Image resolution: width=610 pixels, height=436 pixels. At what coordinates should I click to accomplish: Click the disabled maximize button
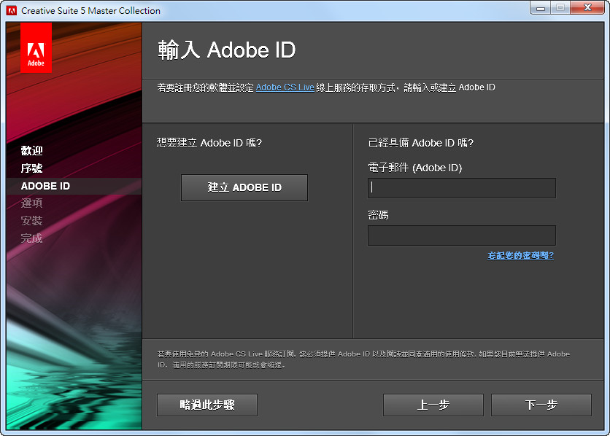coord(560,8)
